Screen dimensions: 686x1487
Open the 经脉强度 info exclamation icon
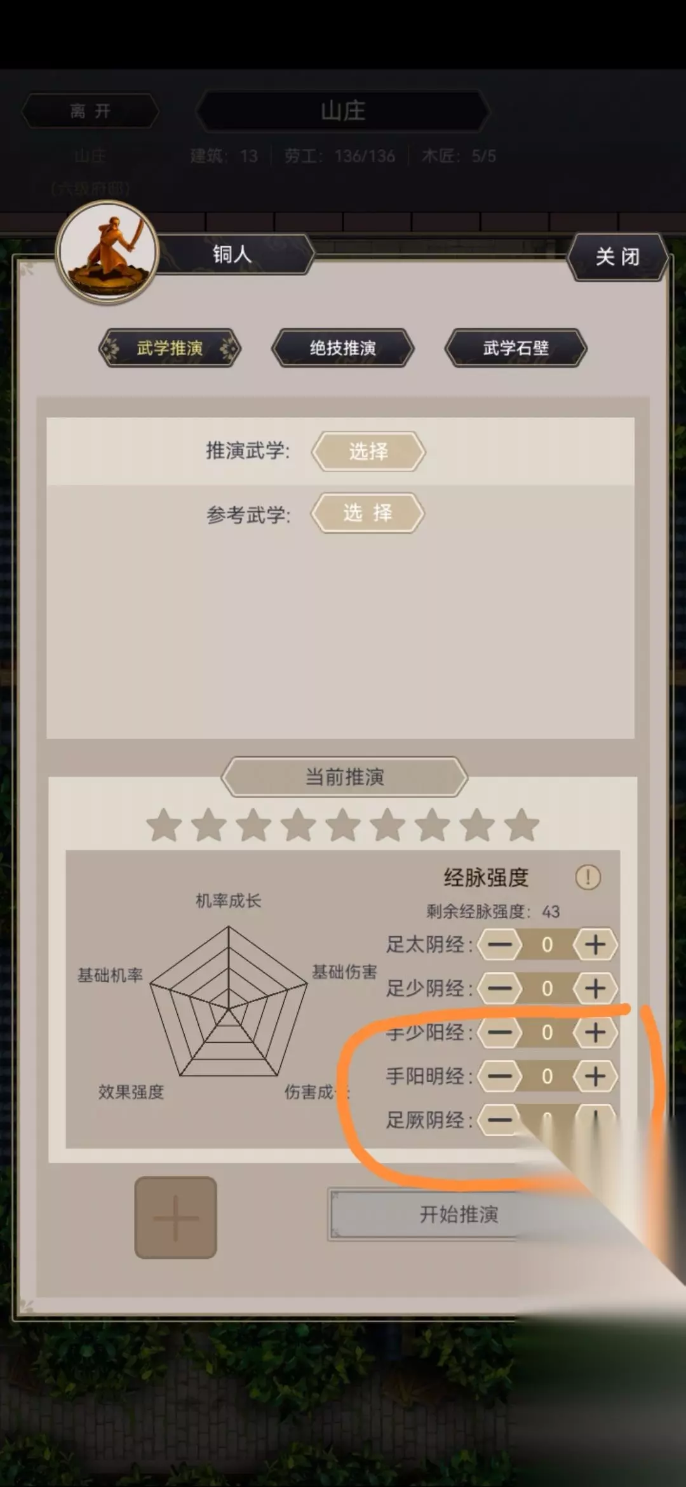(x=588, y=877)
